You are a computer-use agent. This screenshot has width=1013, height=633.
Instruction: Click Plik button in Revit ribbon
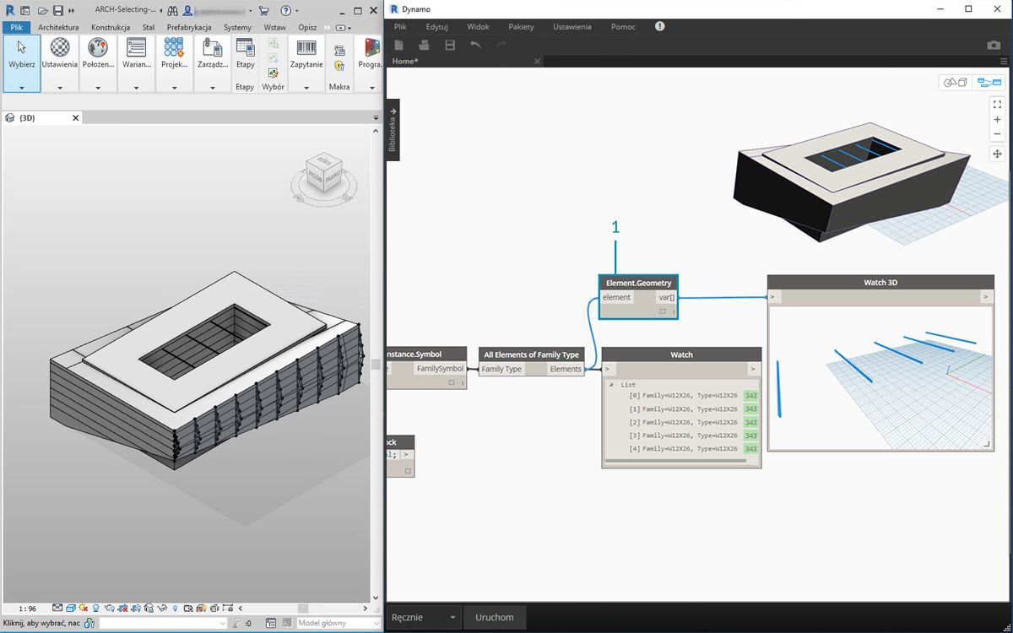(16, 27)
